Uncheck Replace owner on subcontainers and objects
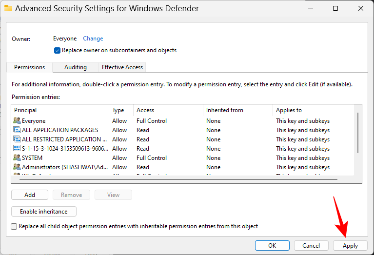Image resolution: width=374 pixels, height=255 pixels. (58, 50)
